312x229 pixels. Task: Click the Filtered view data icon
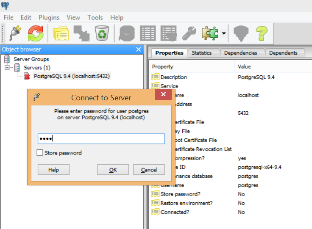(169, 33)
